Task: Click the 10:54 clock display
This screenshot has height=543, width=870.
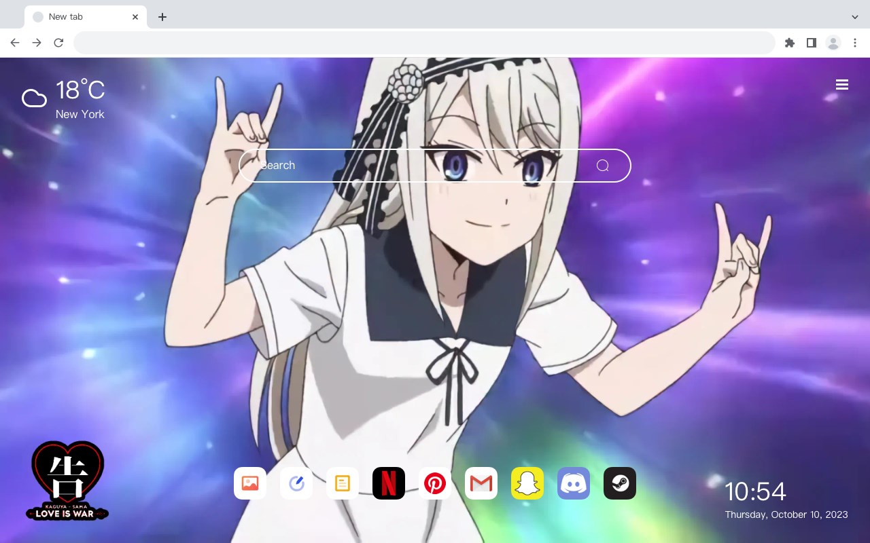Action: (755, 491)
